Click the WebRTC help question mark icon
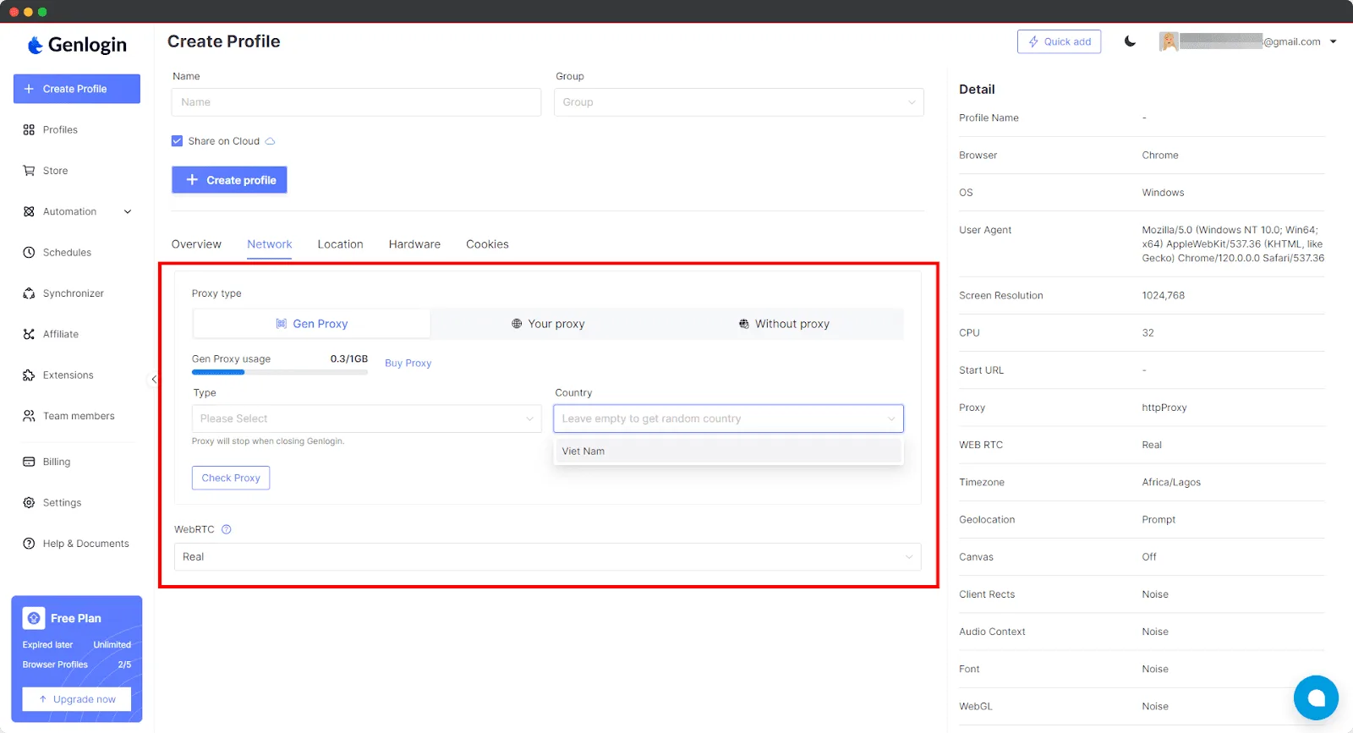 tap(226, 529)
